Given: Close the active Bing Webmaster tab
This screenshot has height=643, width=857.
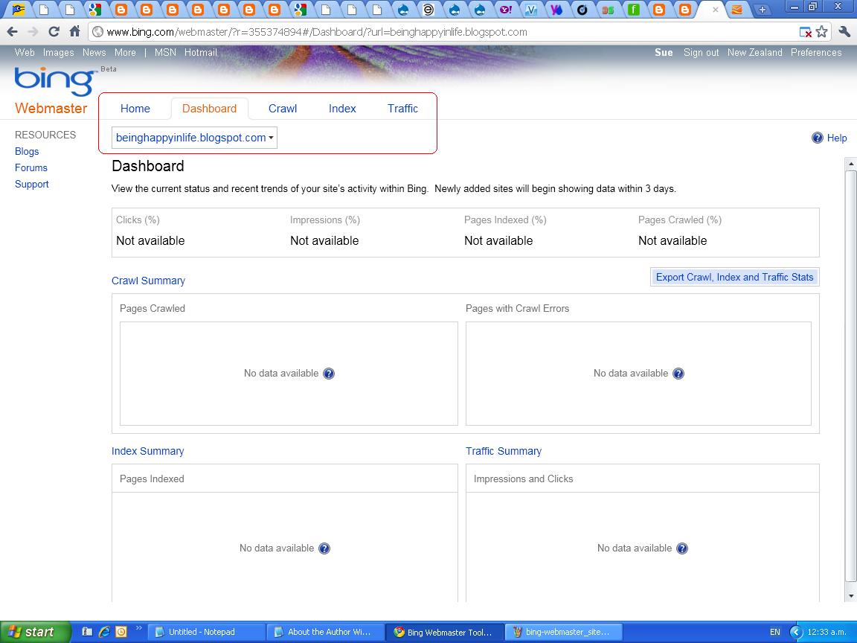Looking at the screenshot, I should click(x=715, y=9).
